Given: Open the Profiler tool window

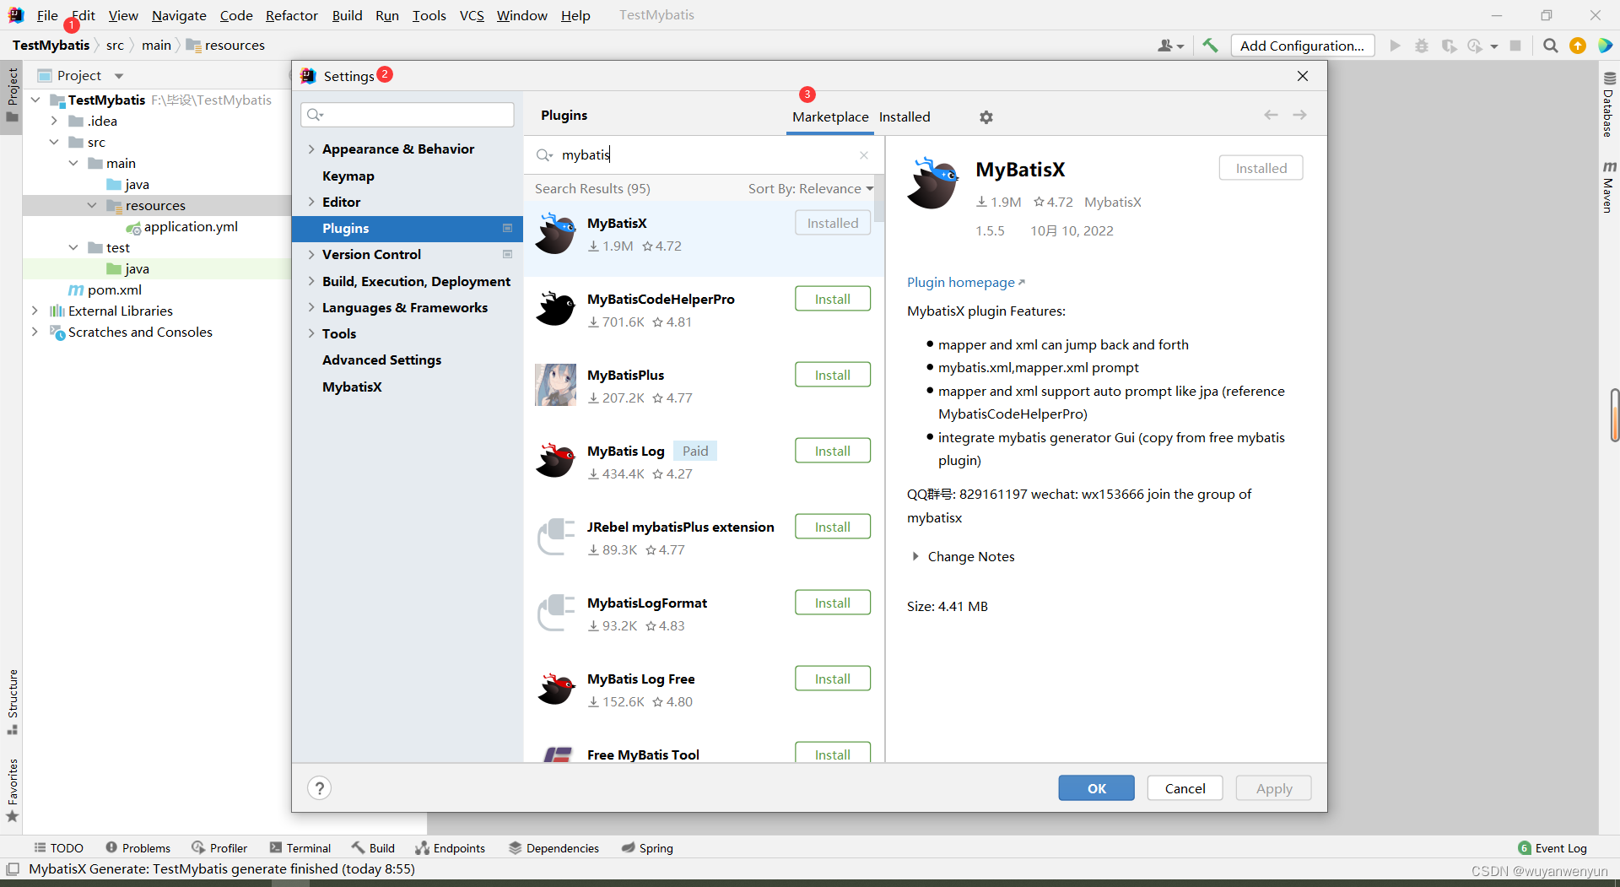Looking at the screenshot, I should pos(219,848).
